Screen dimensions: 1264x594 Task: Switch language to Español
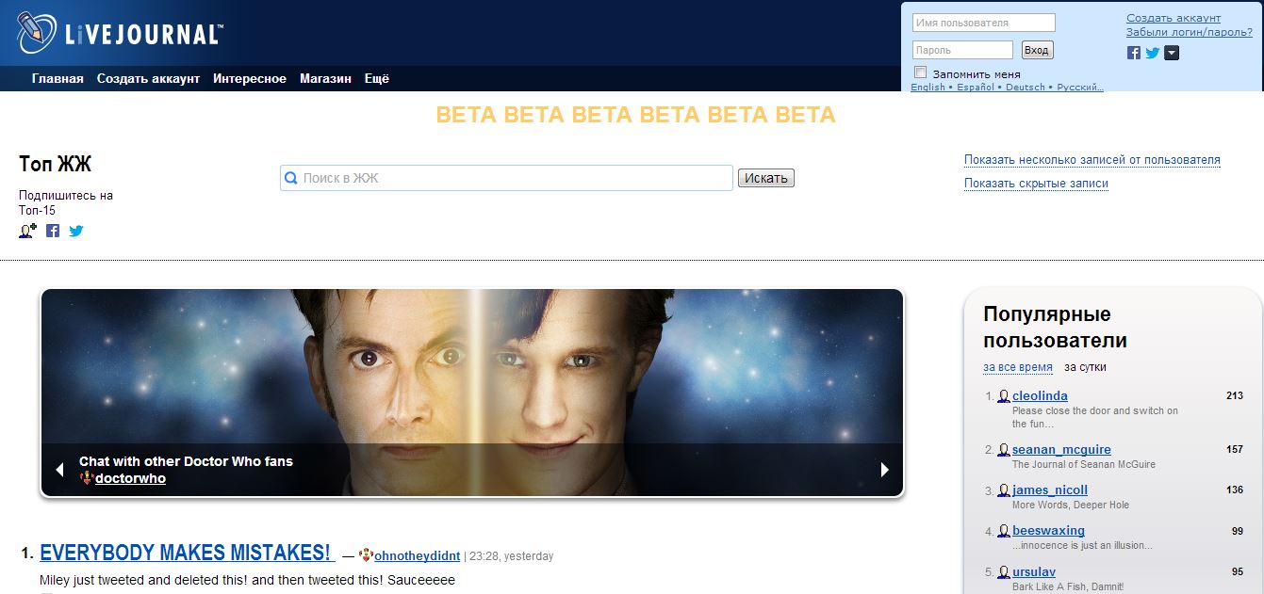point(975,88)
